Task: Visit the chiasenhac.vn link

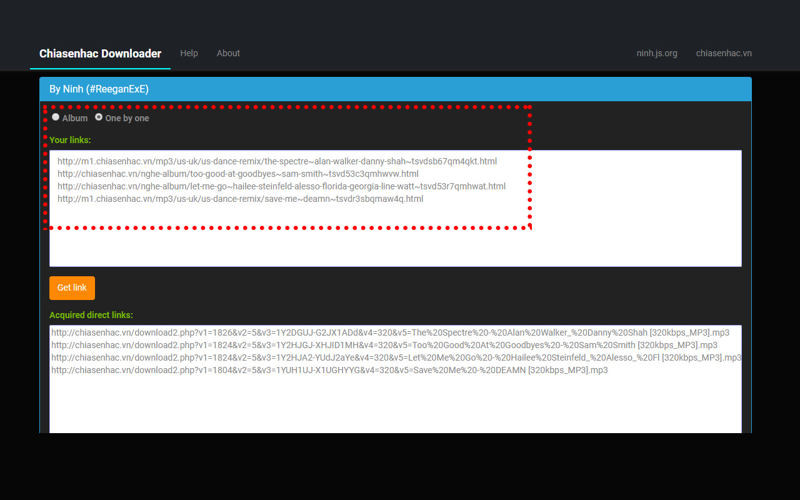Action: [x=724, y=53]
